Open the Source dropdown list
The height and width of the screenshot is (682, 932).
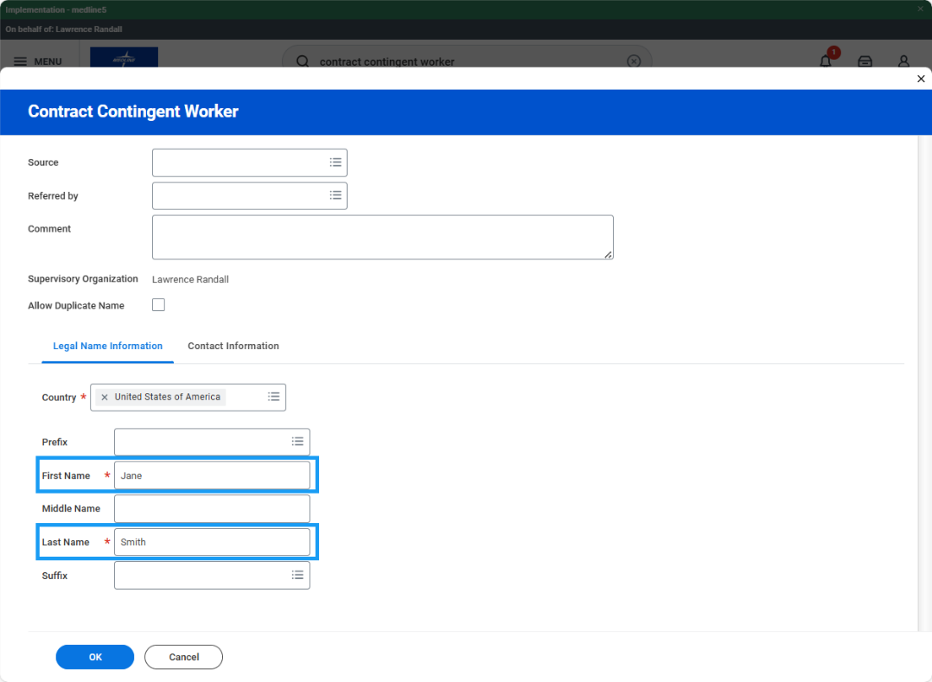click(x=335, y=162)
